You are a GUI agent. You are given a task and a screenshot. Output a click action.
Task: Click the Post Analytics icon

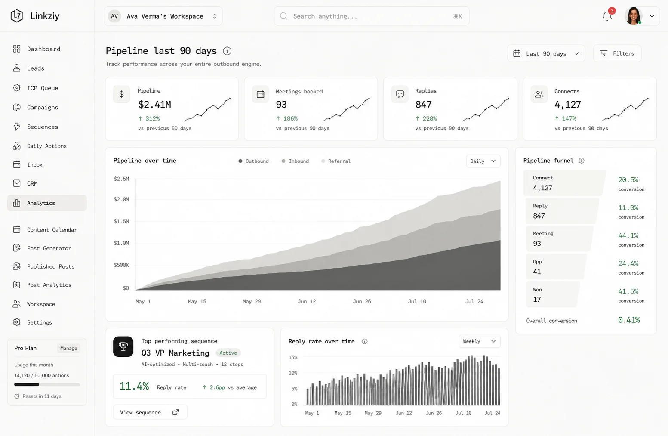click(17, 285)
